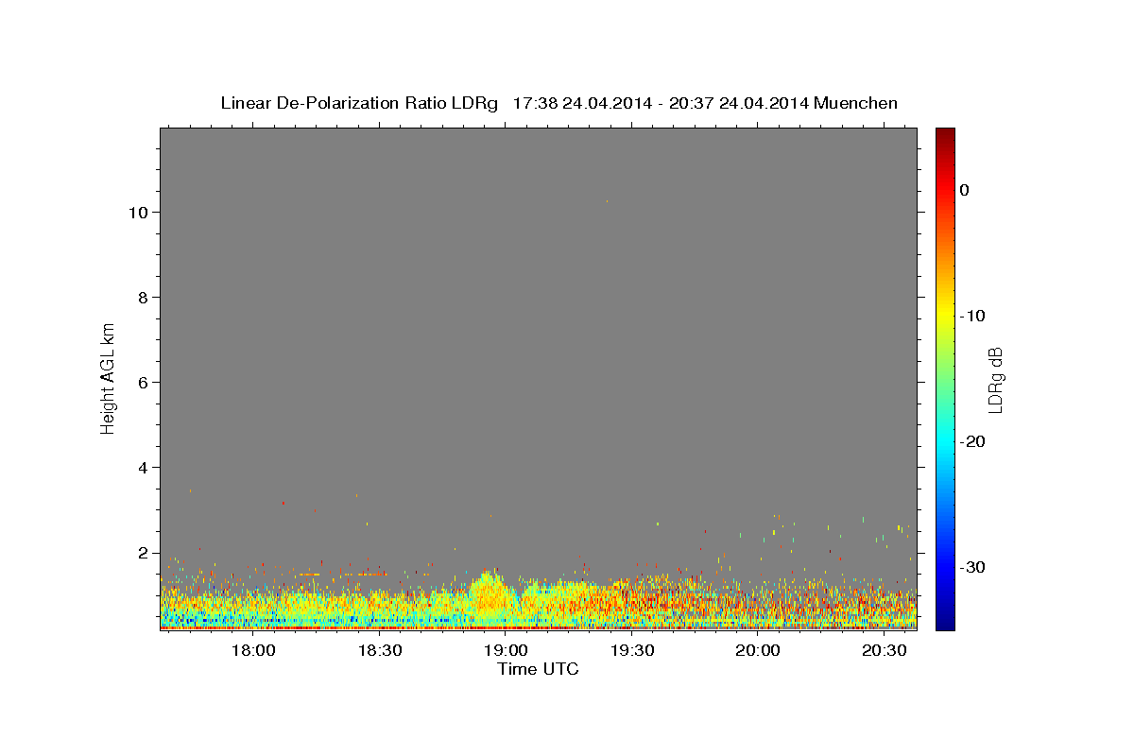Click the height tick label 10
This screenshot has height=756, width=1134.
(x=138, y=212)
